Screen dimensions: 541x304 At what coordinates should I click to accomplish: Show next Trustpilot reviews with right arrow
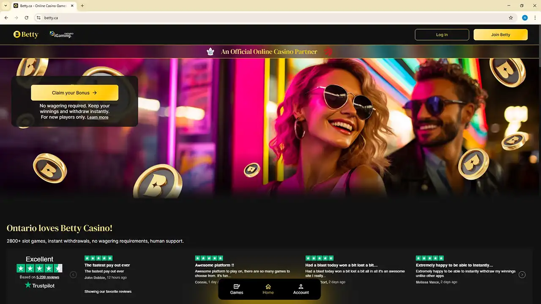[522, 275]
